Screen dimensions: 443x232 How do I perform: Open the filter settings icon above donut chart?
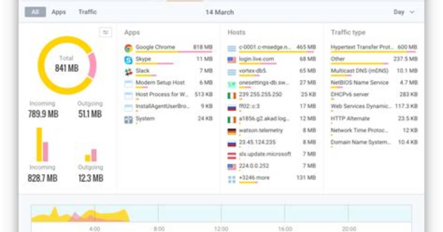106,33
